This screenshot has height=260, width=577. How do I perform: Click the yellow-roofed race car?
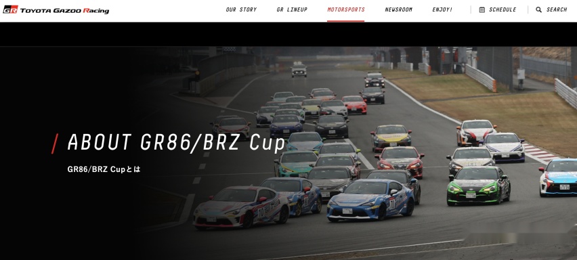[x=391, y=138]
